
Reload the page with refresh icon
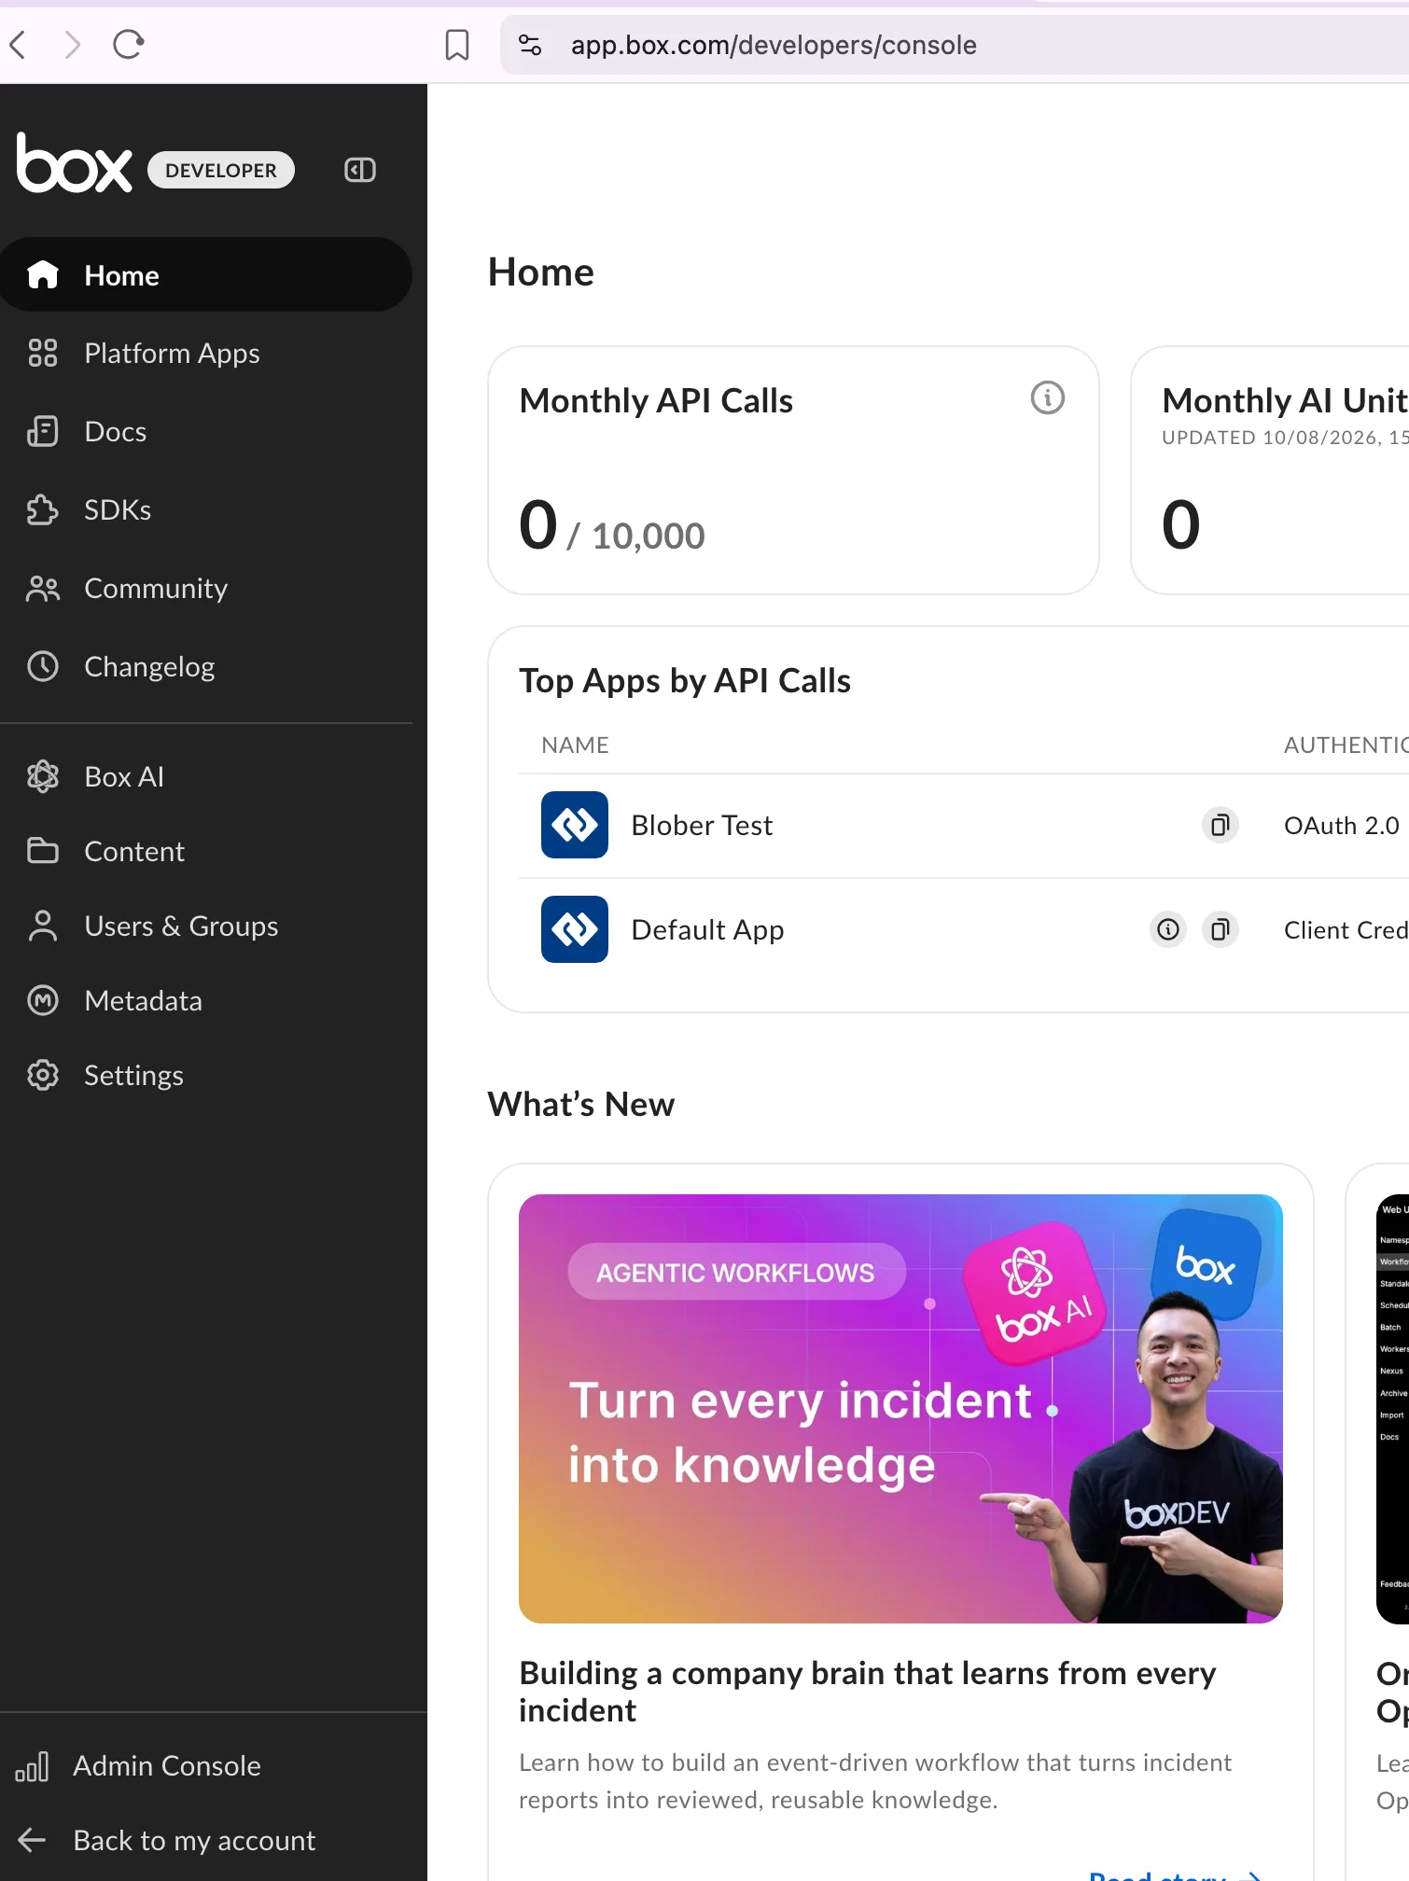click(x=128, y=44)
